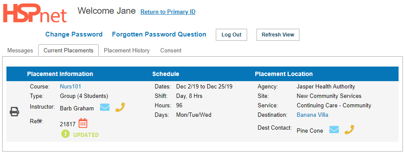Click the Schedule column header
This screenshot has width=405, height=155.
(x=166, y=74)
